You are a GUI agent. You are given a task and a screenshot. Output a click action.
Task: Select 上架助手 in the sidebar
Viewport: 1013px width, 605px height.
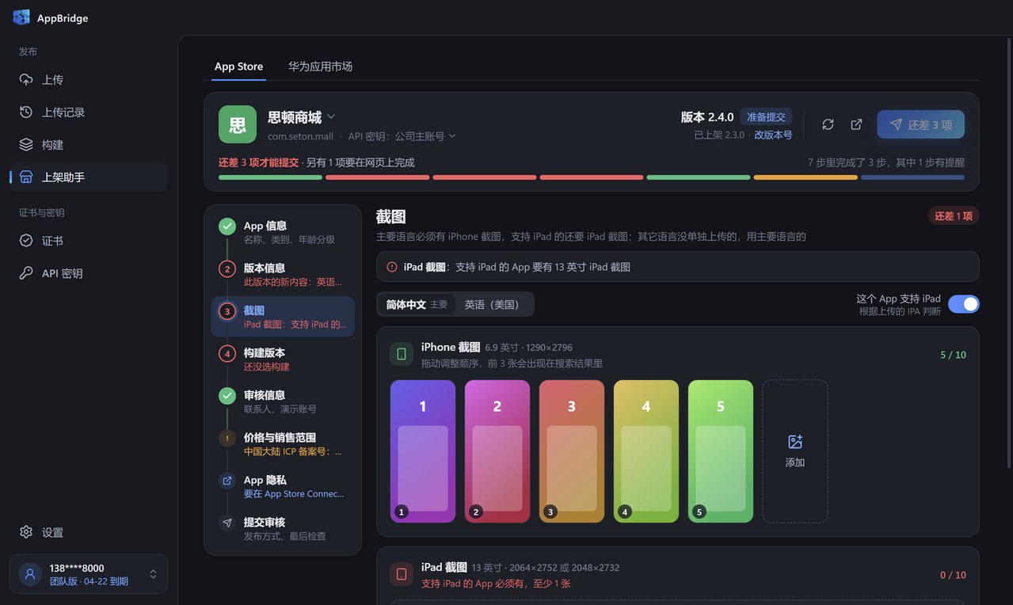click(x=89, y=177)
